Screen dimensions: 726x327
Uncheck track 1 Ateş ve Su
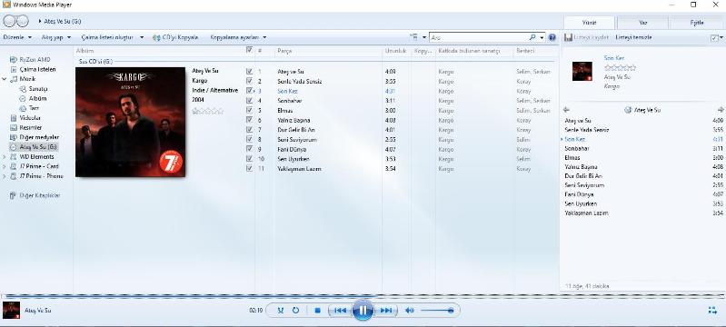(250, 72)
